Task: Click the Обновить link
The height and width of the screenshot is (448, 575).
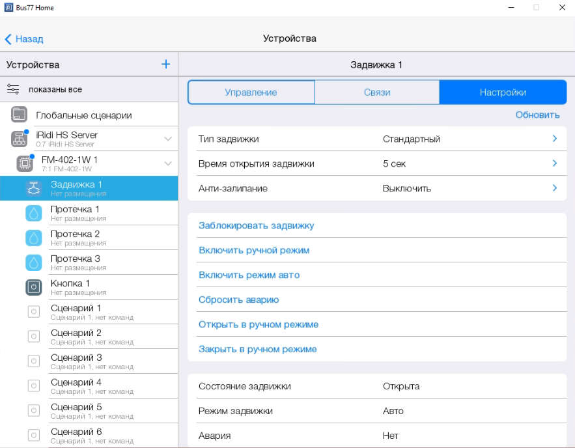Action: point(537,115)
